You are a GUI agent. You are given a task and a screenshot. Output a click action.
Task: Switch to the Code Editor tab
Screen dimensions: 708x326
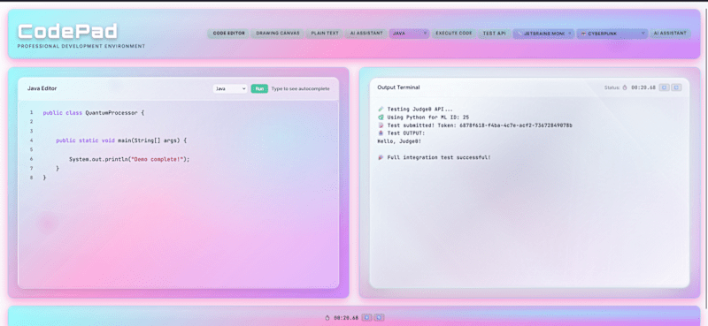(x=228, y=34)
